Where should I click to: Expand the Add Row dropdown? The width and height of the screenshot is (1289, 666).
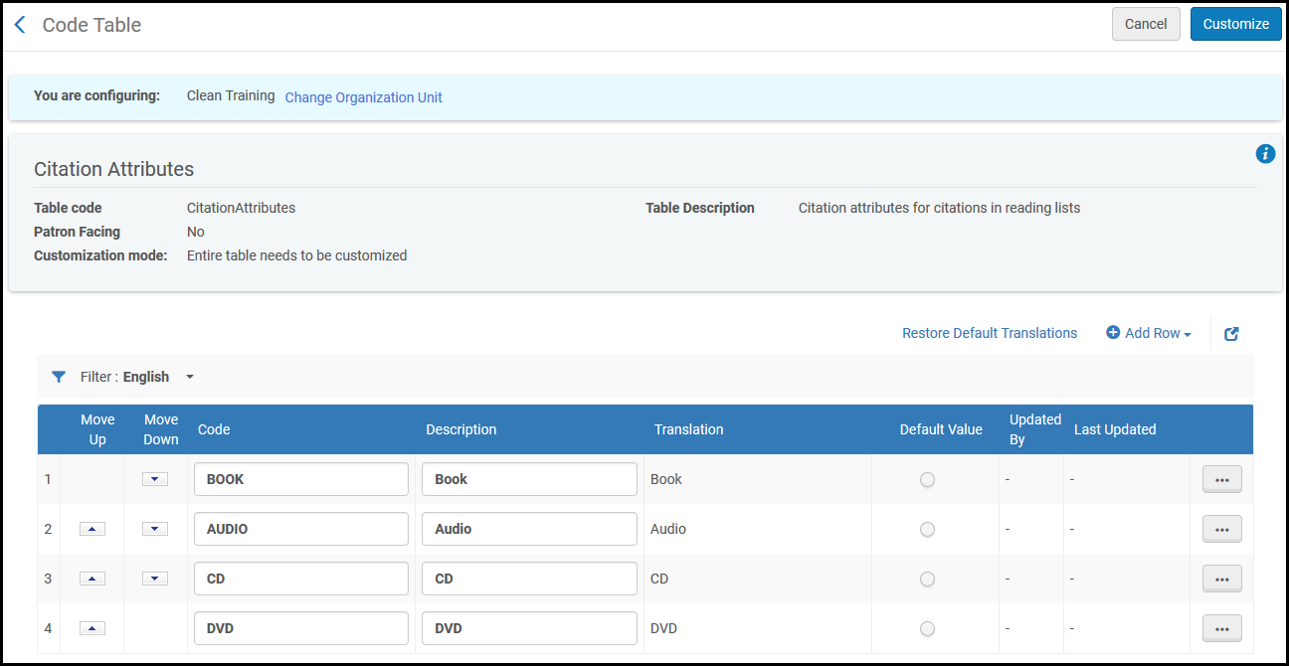point(1149,333)
